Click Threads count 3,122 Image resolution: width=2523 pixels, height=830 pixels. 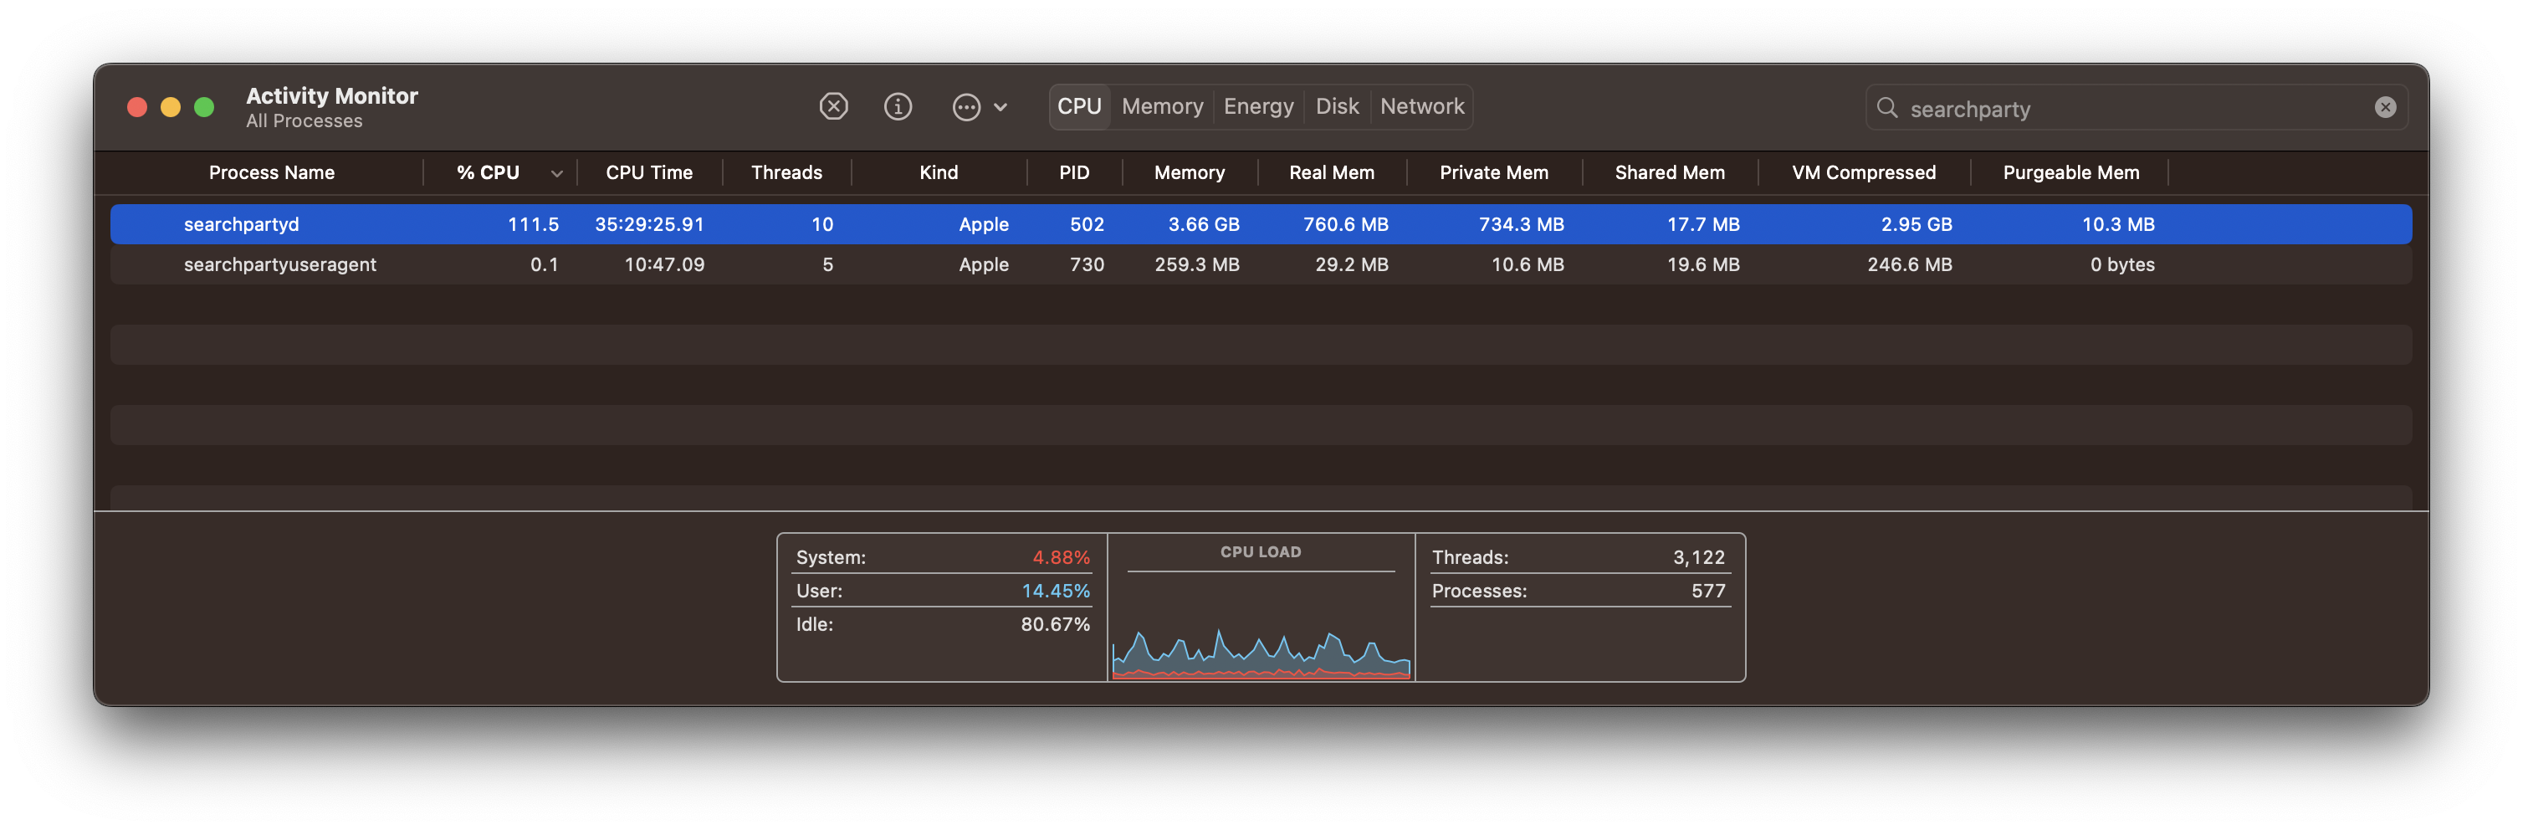(1697, 557)
